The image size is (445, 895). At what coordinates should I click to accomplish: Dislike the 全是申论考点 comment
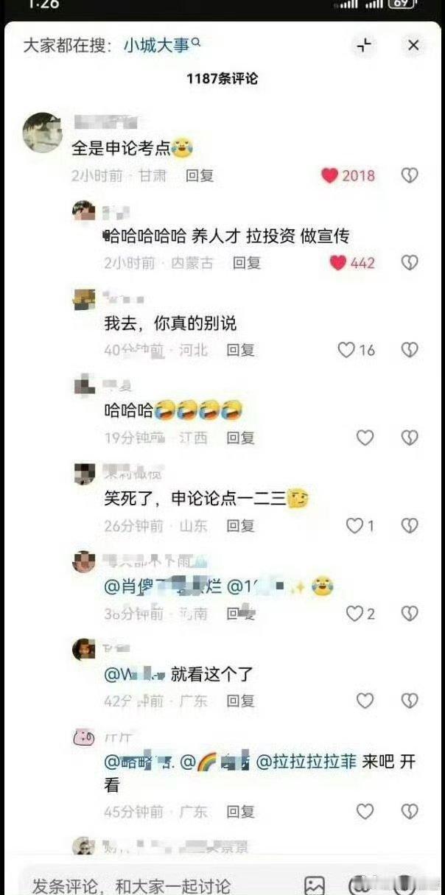pyautogui.click(x=410, y=175)
